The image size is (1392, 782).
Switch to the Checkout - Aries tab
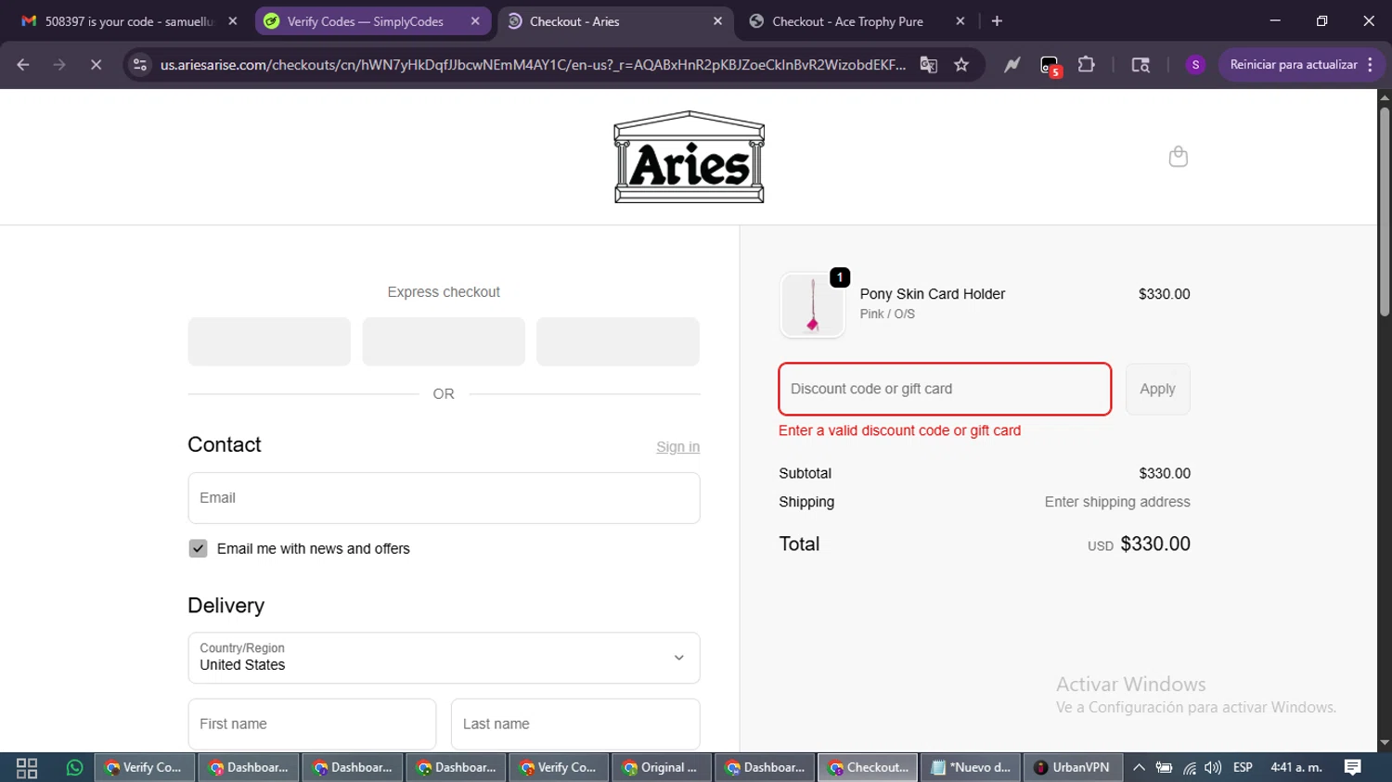click(614, 20)
